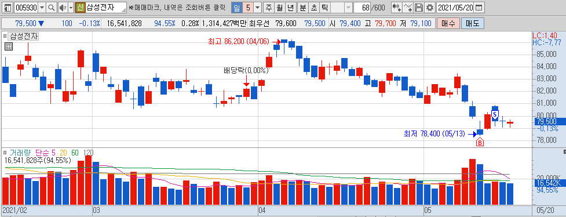Click the 최고 86,200 (04/06) high marker
The width and height of the screenshot is (566, 217).
pyautogui.click(x=239, y=42)
